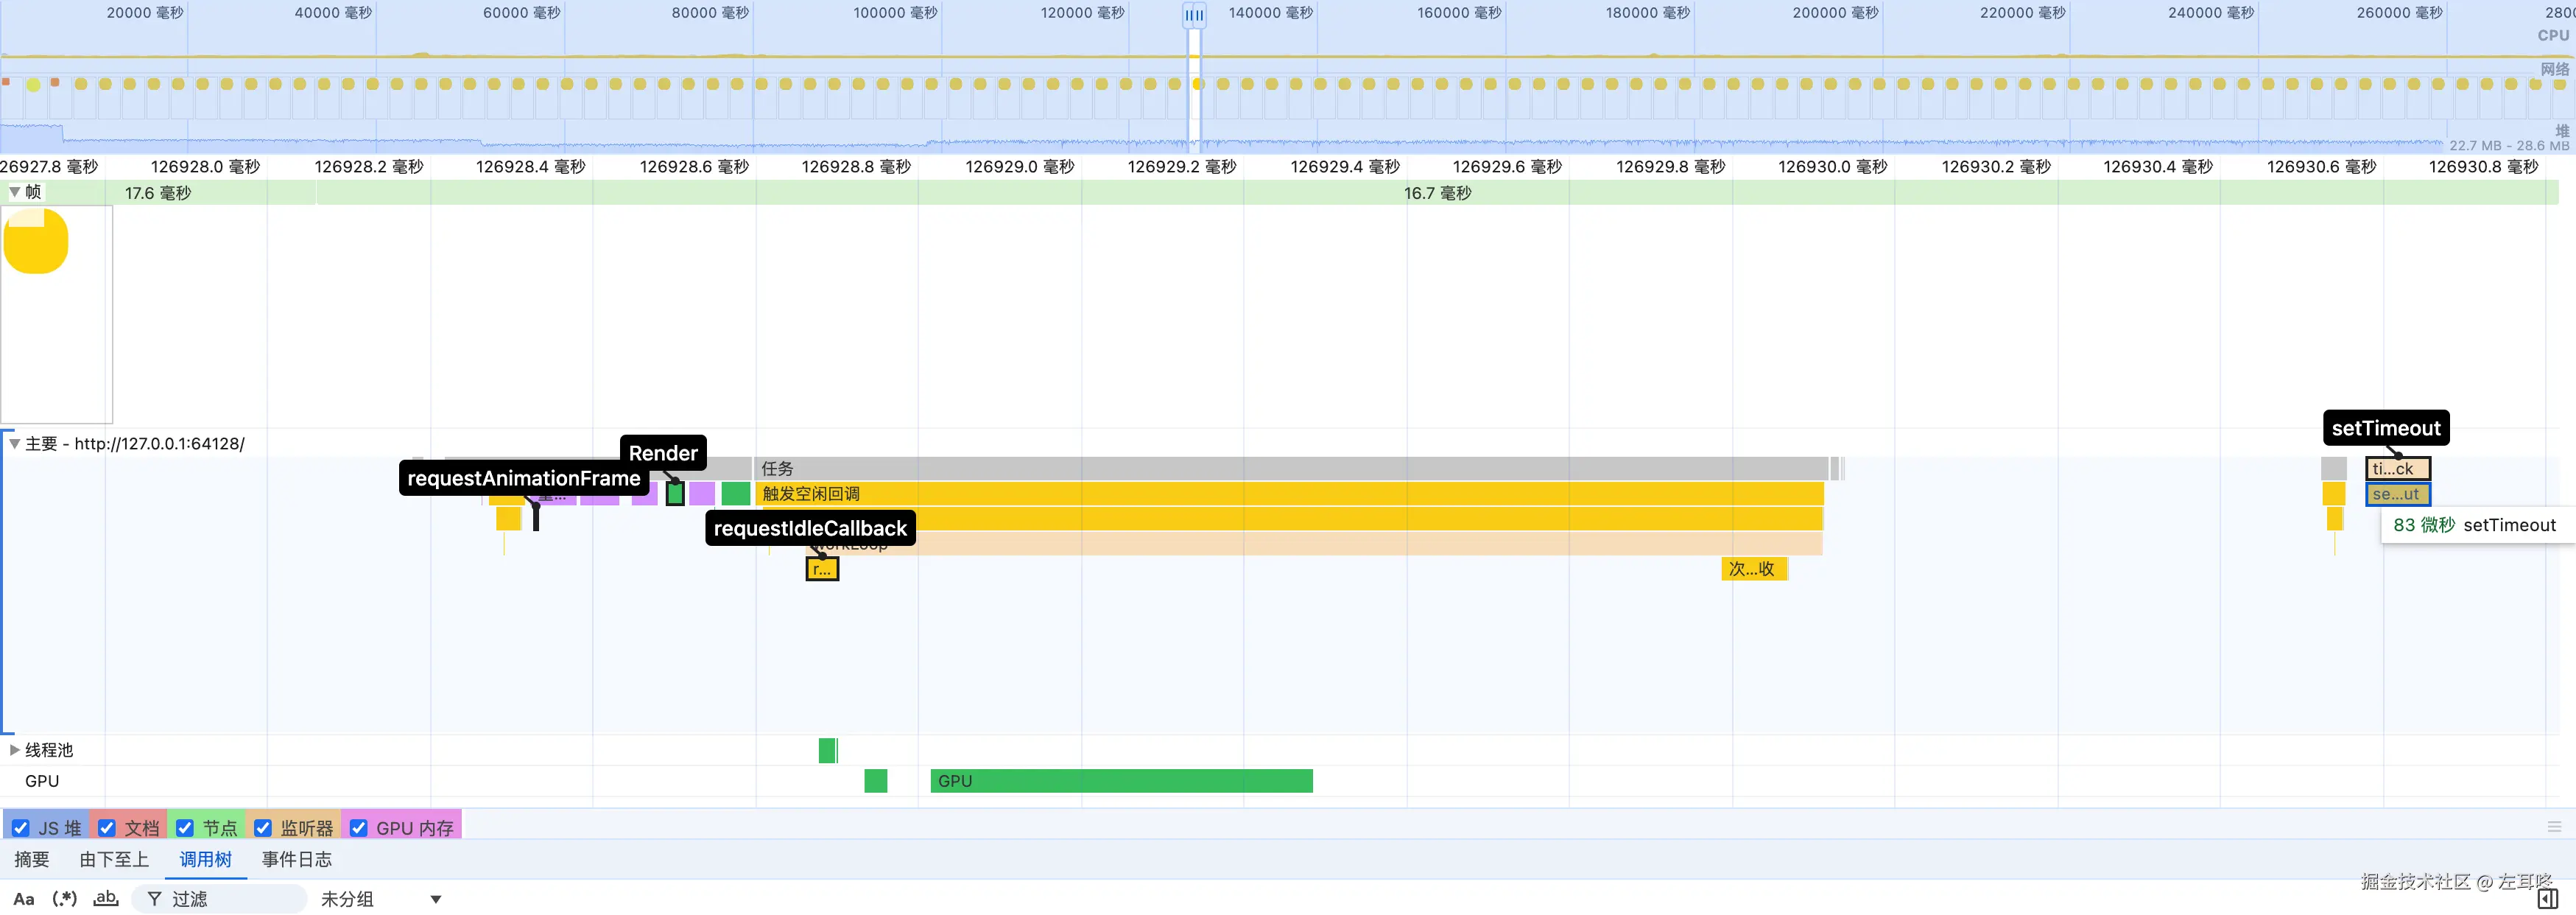Screen dimensions: 2576x915
Task: Select the 触发空闲回调 event bar
Action: (1290, 494)
